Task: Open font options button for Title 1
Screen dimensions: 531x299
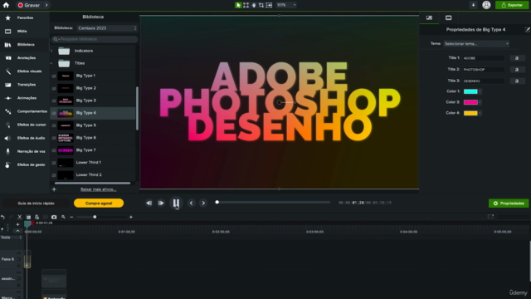Action: pyautogui.click(x=517, y=58)
